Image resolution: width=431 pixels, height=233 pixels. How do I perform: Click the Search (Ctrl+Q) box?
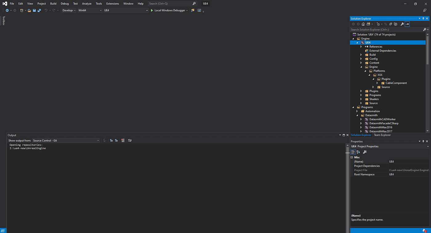coord(172,4)
